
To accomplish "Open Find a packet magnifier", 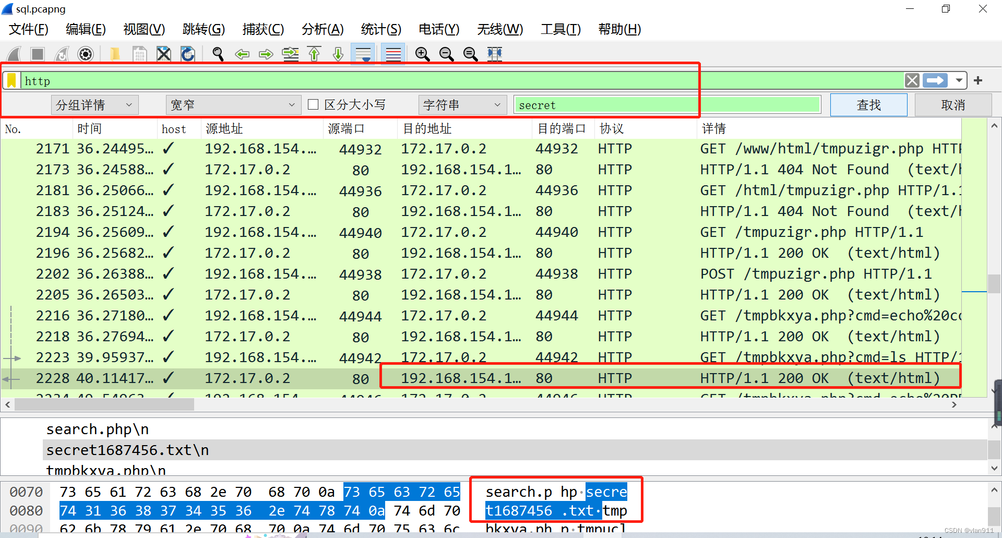I will [x=218, y=54].
